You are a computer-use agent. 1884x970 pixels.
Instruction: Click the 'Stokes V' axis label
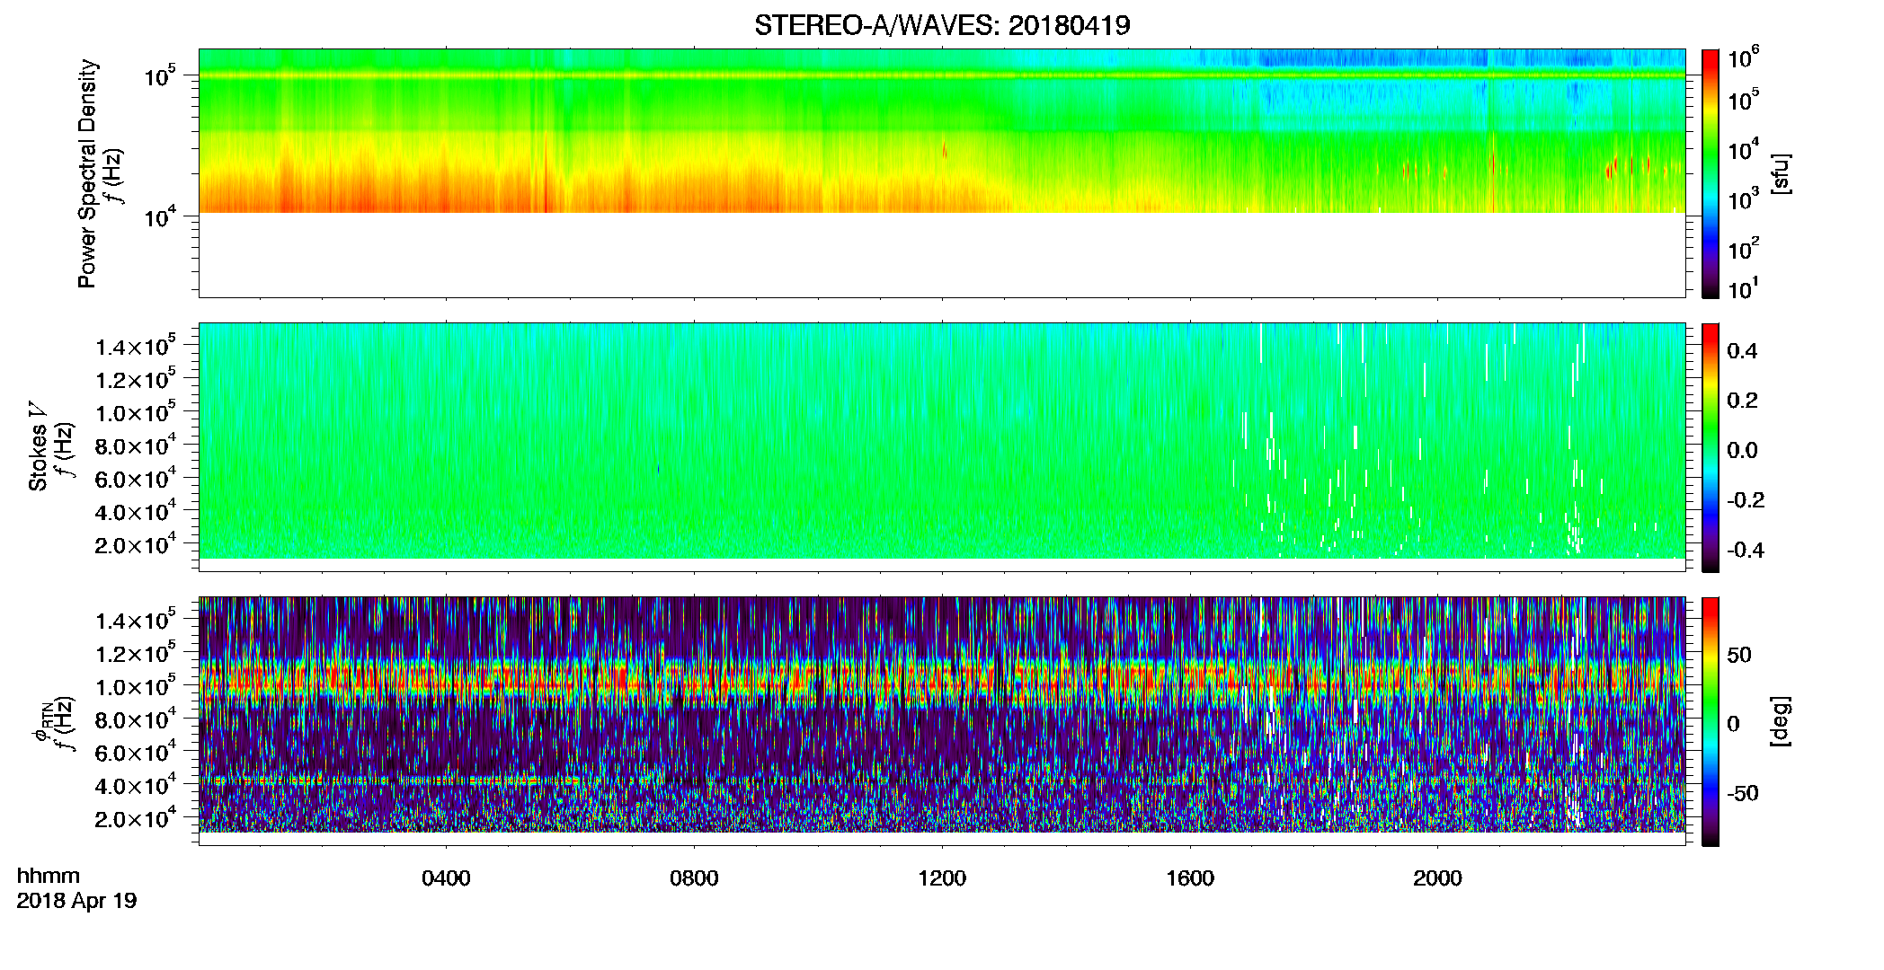click(38, 446)
